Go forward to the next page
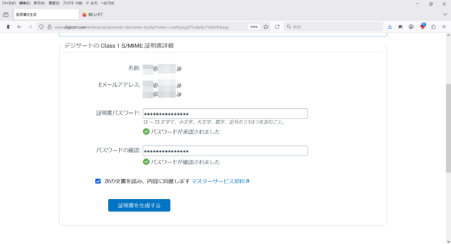The width and height of the screenshot is (451, 244). [x=30, y=27]
